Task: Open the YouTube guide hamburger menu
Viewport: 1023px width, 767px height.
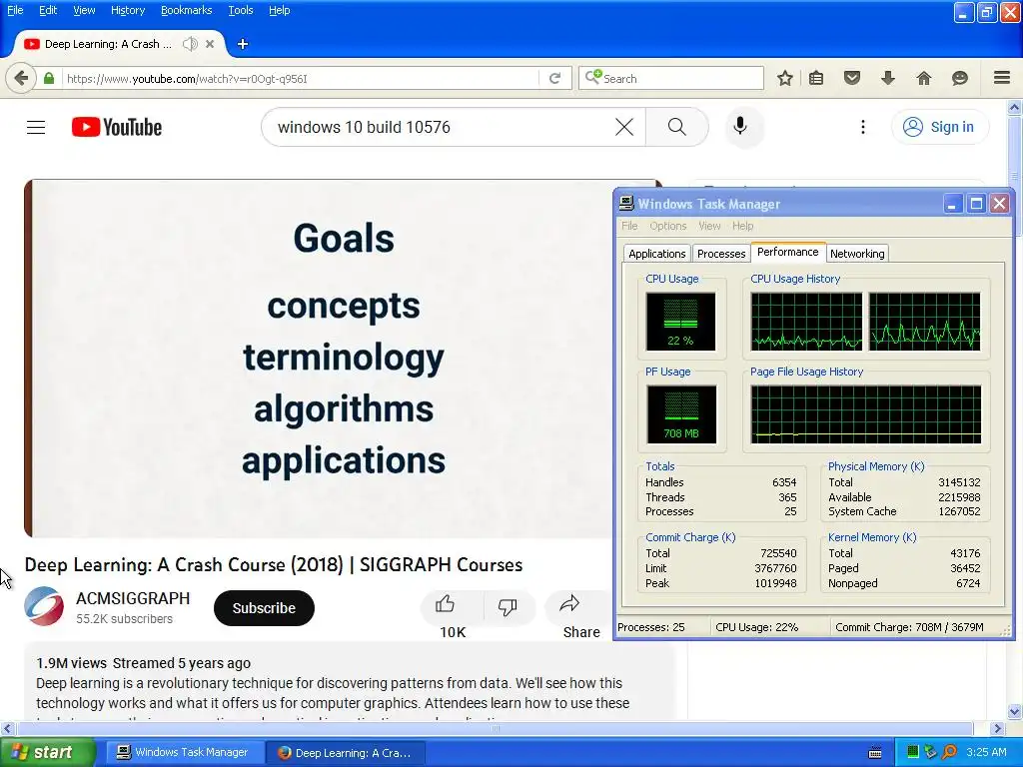Action: pos(36,127)
